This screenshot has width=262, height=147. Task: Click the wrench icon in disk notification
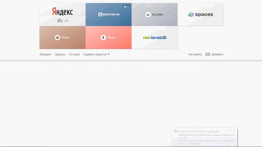(230, 131)
